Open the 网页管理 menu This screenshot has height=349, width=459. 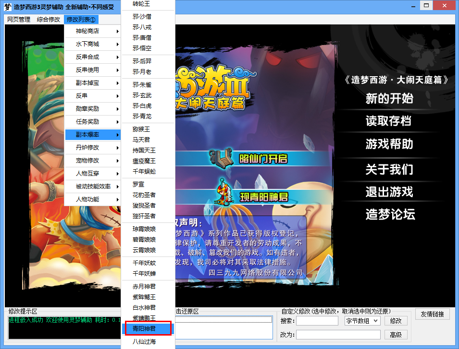point(19,20)
